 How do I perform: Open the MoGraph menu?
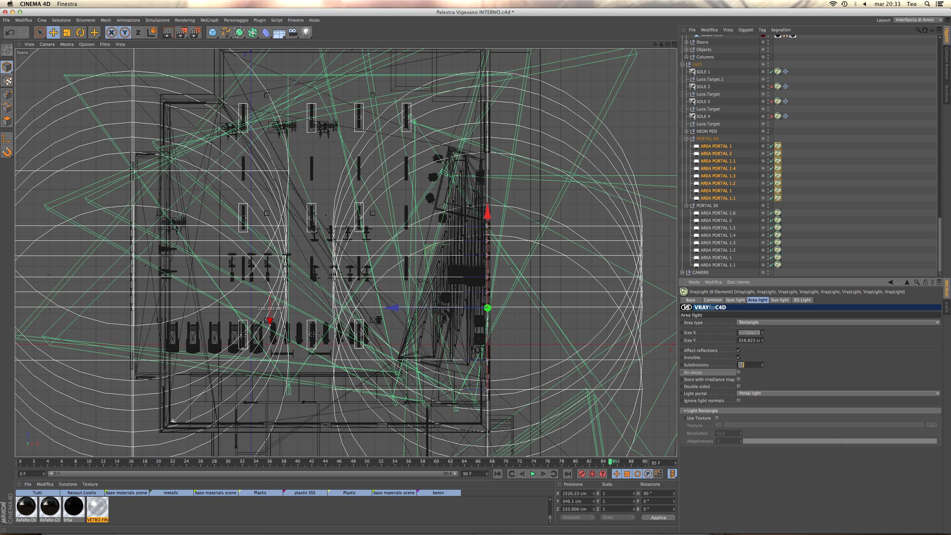pos(209,20)
